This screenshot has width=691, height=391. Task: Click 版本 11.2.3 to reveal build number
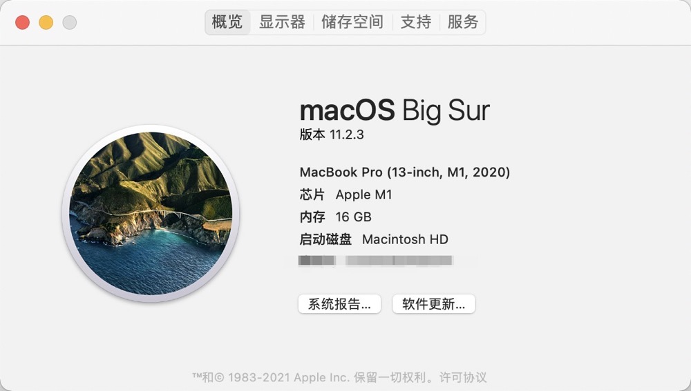(332, 134)
